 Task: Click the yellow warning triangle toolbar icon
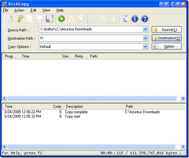(x=72, y=19)
